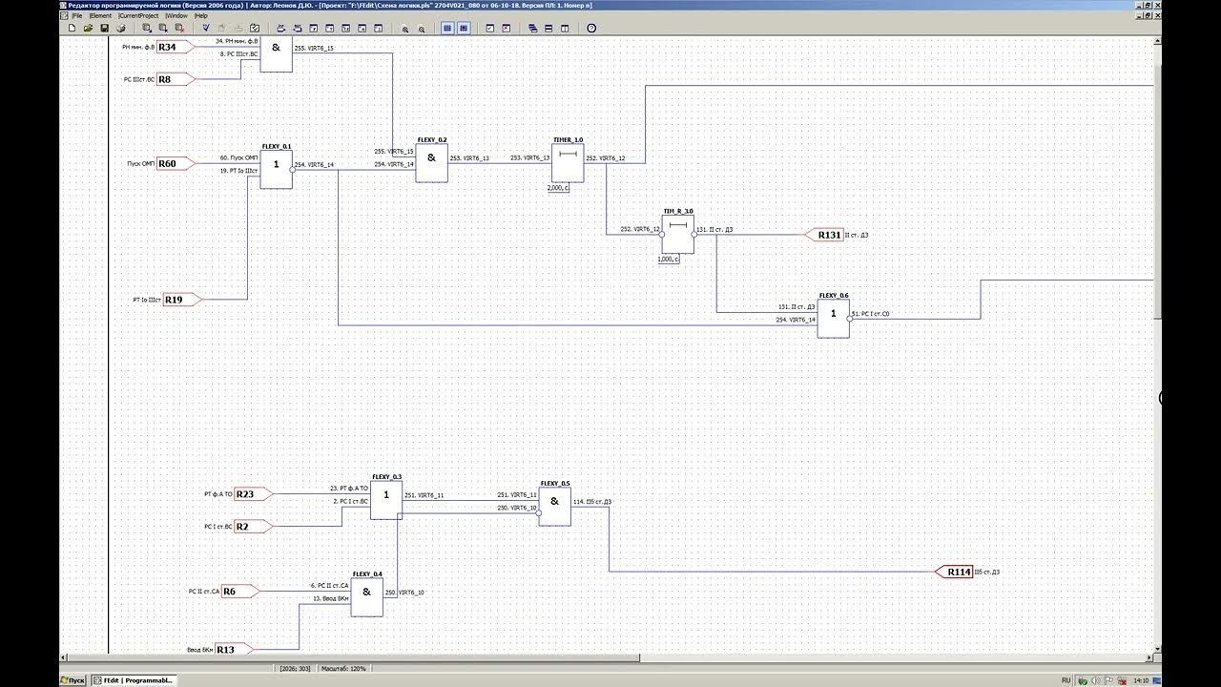Click the horizontal scrollbar of the canvas
Viewport: 1221px width, 687px height.
(x=606, y=657)
